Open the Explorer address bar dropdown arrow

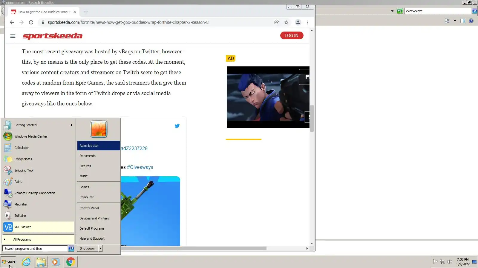click(392, 11)
